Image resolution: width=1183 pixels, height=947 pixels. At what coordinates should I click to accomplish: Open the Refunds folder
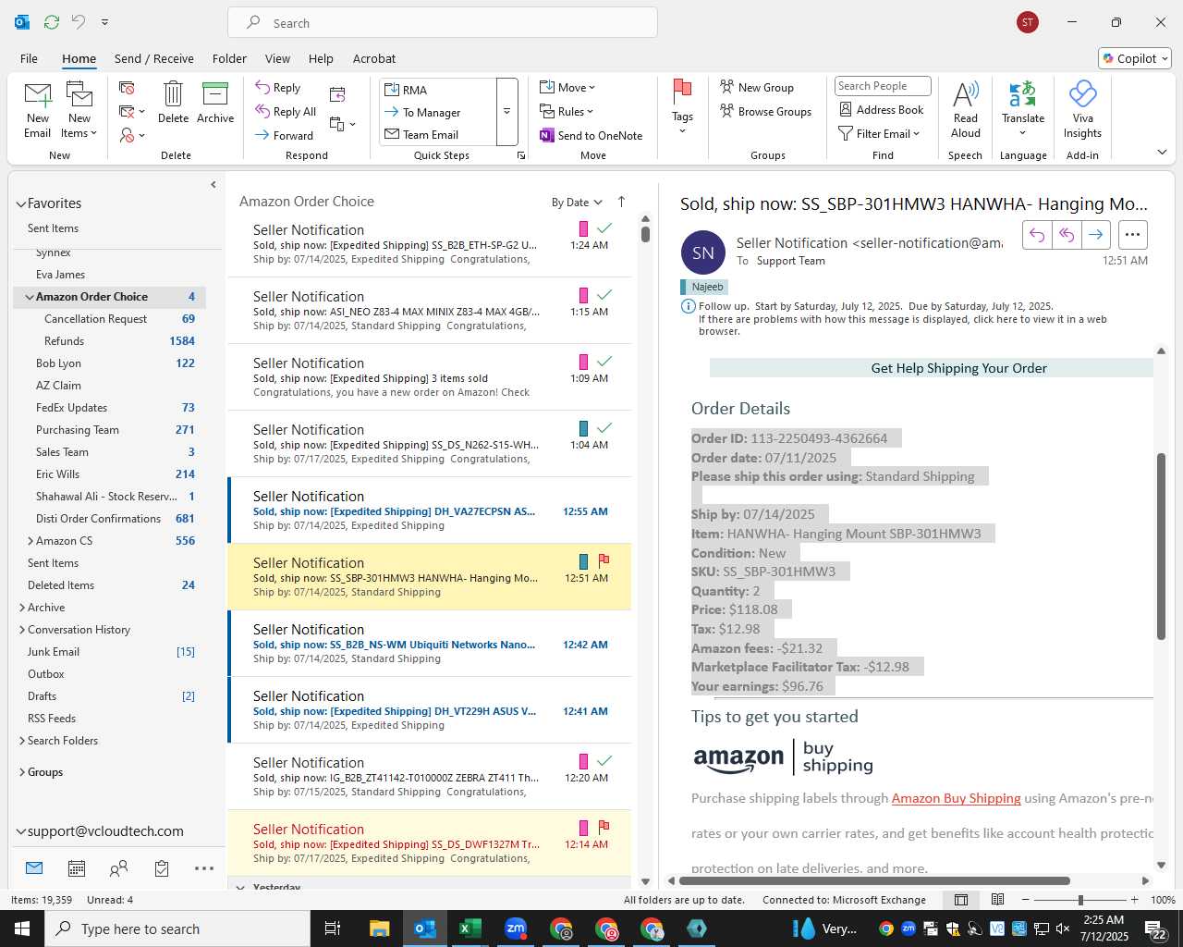coord(110,341)
